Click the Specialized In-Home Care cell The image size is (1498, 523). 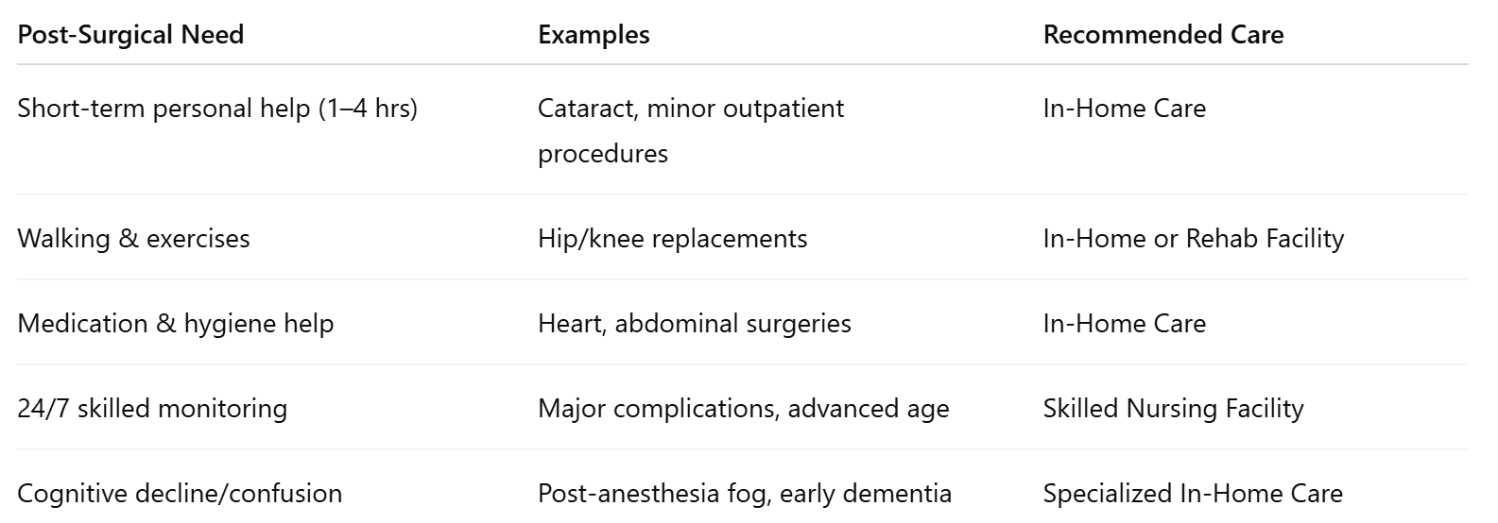[x=1192, y=493]
